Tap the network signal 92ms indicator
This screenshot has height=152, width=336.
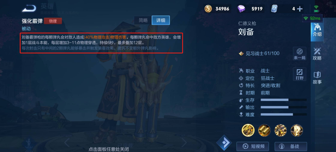tap(313, 18)
